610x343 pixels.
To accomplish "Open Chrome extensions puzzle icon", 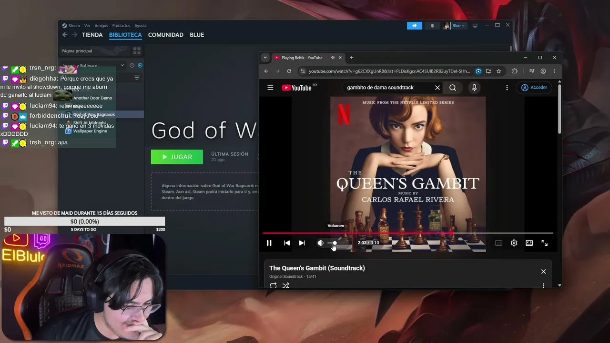I will pos(515,71).
